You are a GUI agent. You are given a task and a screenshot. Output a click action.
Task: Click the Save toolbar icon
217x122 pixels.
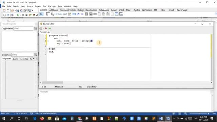click(18, 11)
